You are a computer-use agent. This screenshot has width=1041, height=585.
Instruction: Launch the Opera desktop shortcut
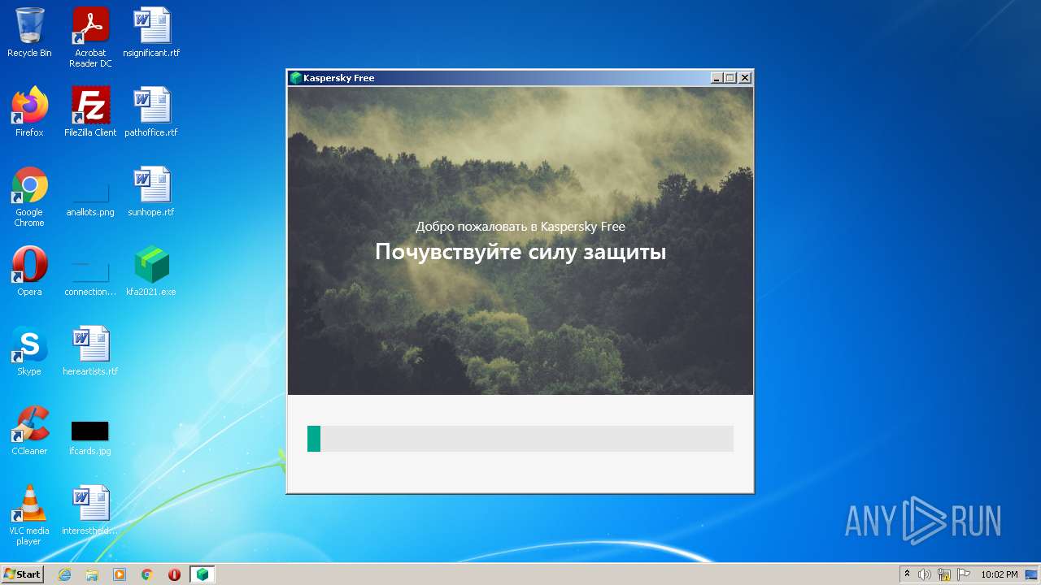coord(29,271)
